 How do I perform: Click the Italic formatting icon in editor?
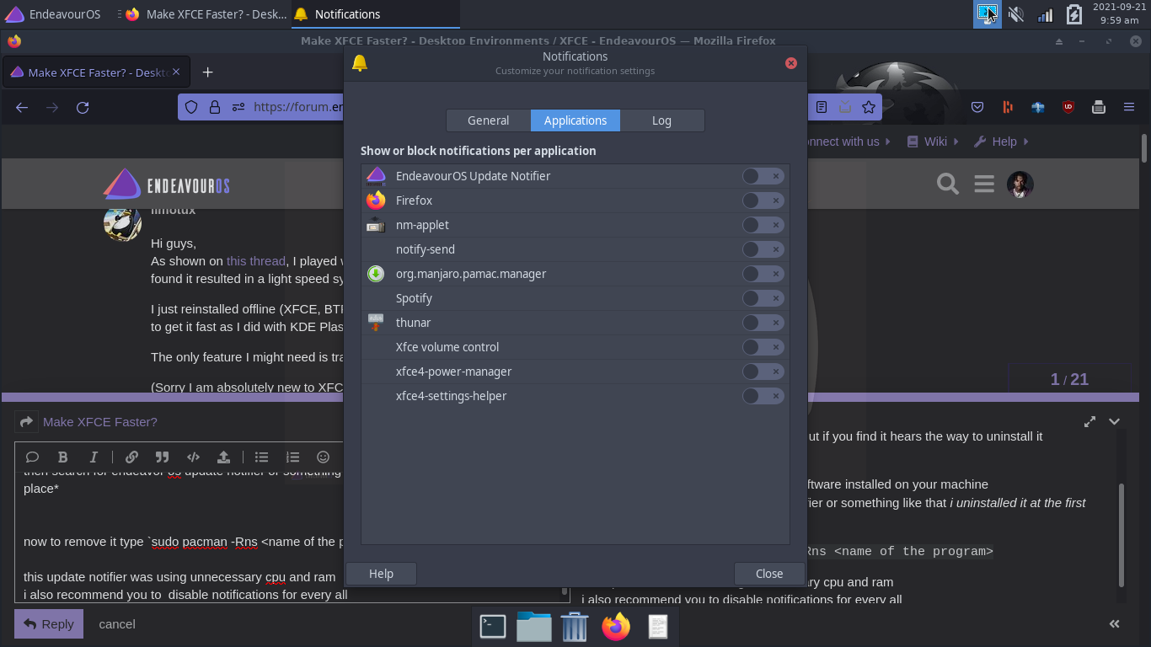pos(94,457)
